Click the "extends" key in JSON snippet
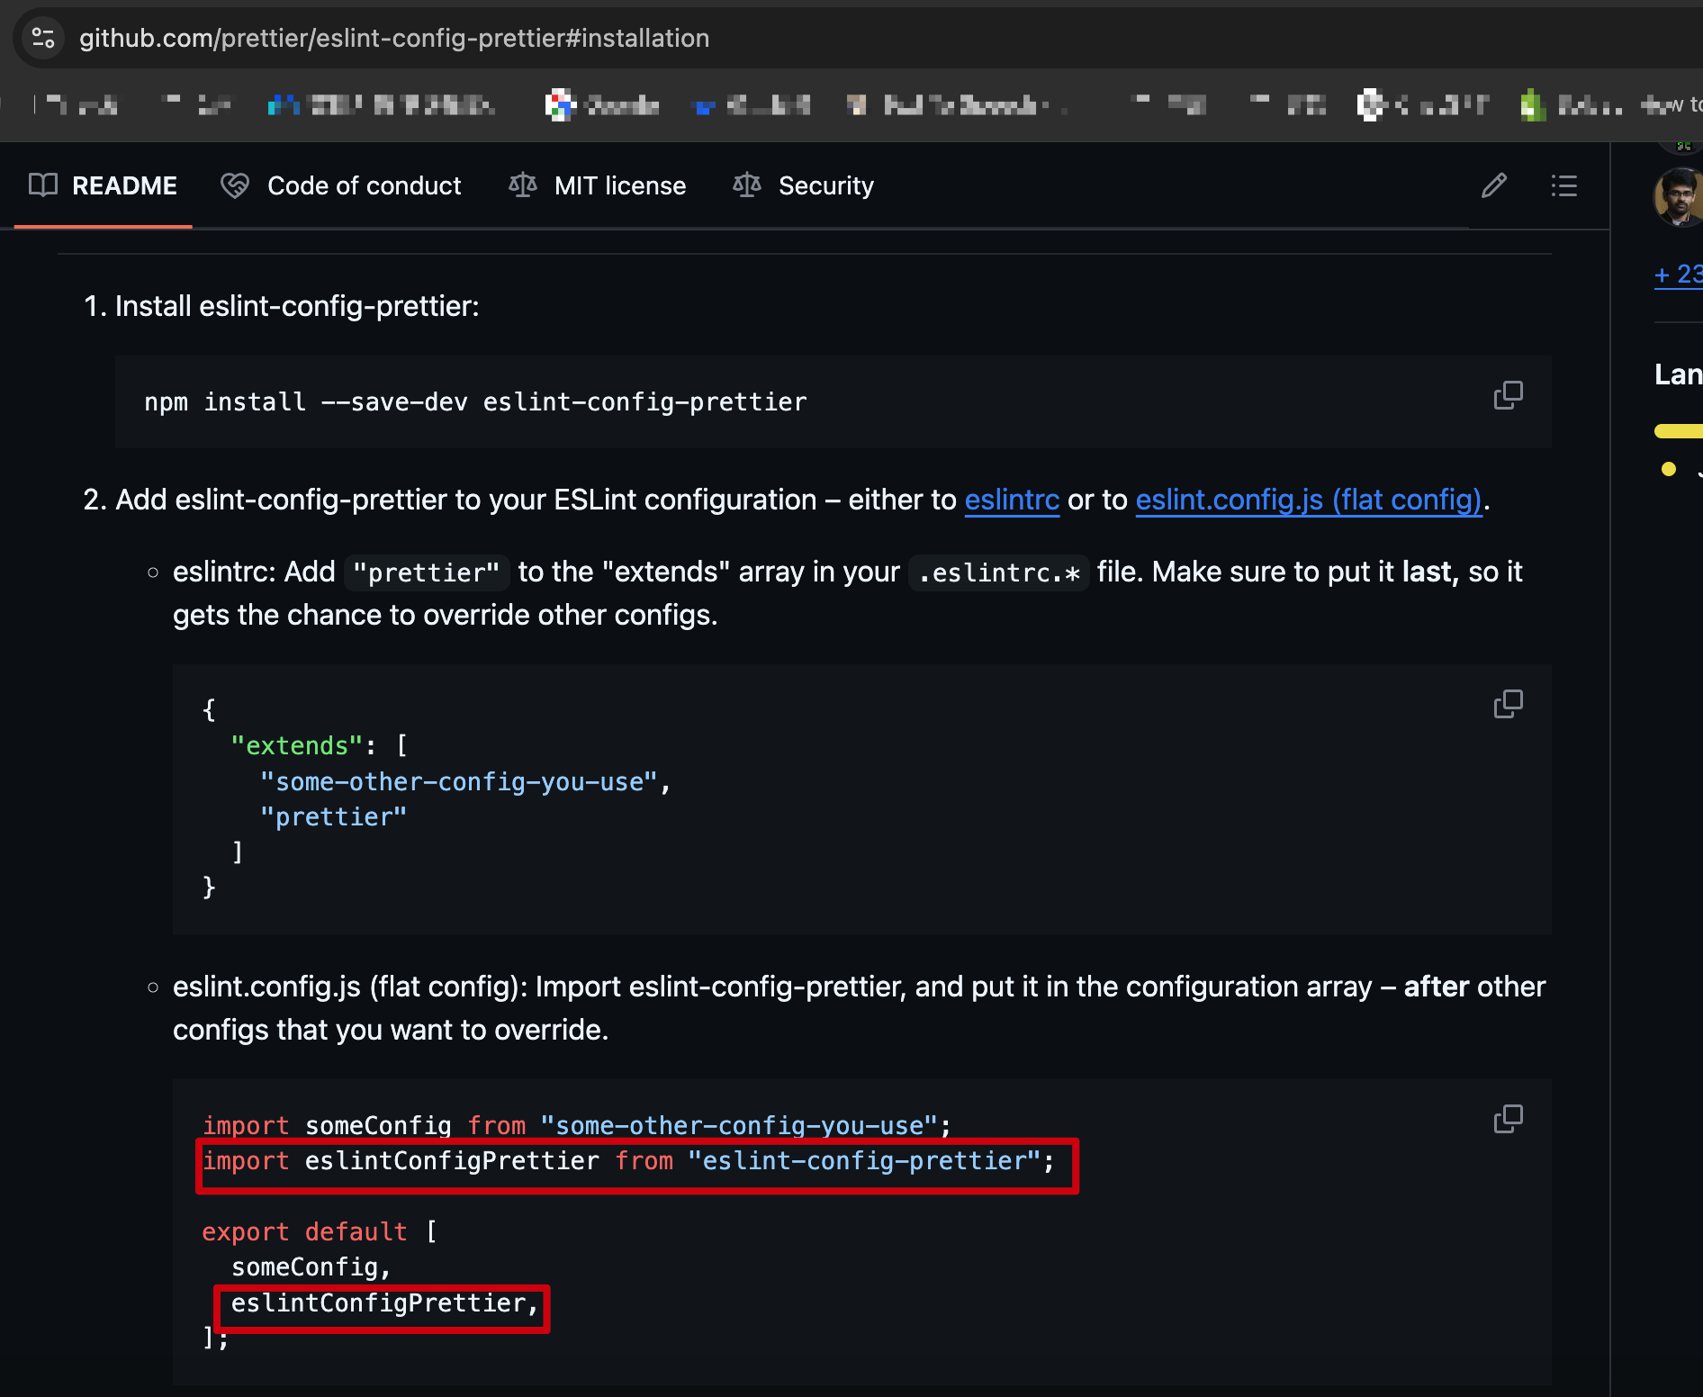Image resolution: width=1703 pixels, height=1397 pixels. tap(297, 745)
